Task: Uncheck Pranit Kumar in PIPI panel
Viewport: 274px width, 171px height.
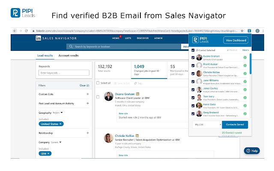Action: tap(193, 65)
